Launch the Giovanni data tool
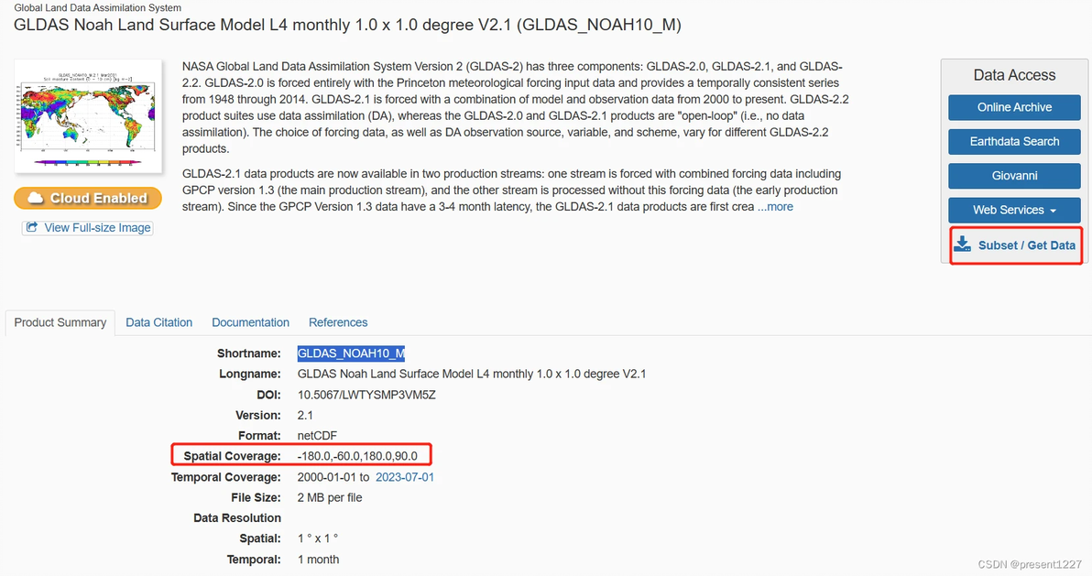Image resolution: width=1092 pixels, height=576 pixels. pos(1014,176)
